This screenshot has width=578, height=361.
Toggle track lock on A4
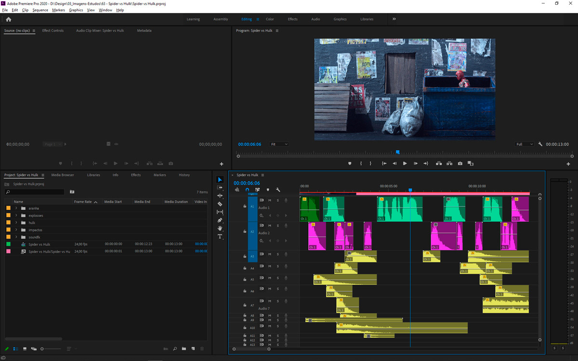tap(245, 268)
